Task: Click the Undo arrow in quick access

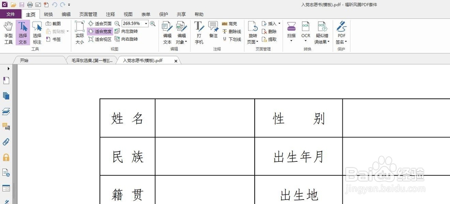Action: [x=54, y=4]
